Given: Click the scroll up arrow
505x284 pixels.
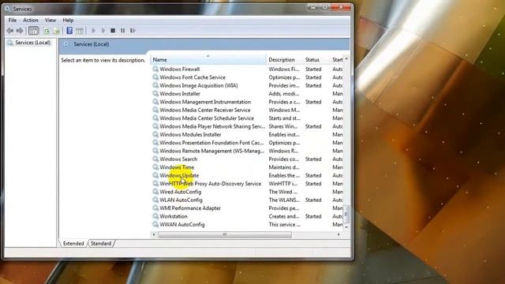Looking at the screenshot, I should (x=346, y=59).
